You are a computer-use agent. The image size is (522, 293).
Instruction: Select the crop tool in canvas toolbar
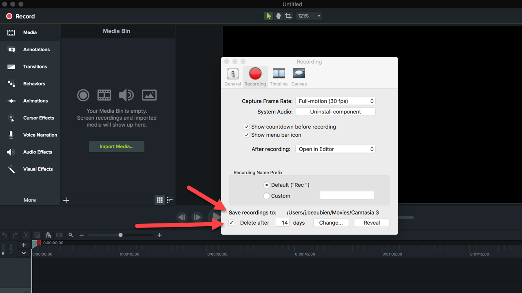288,16
